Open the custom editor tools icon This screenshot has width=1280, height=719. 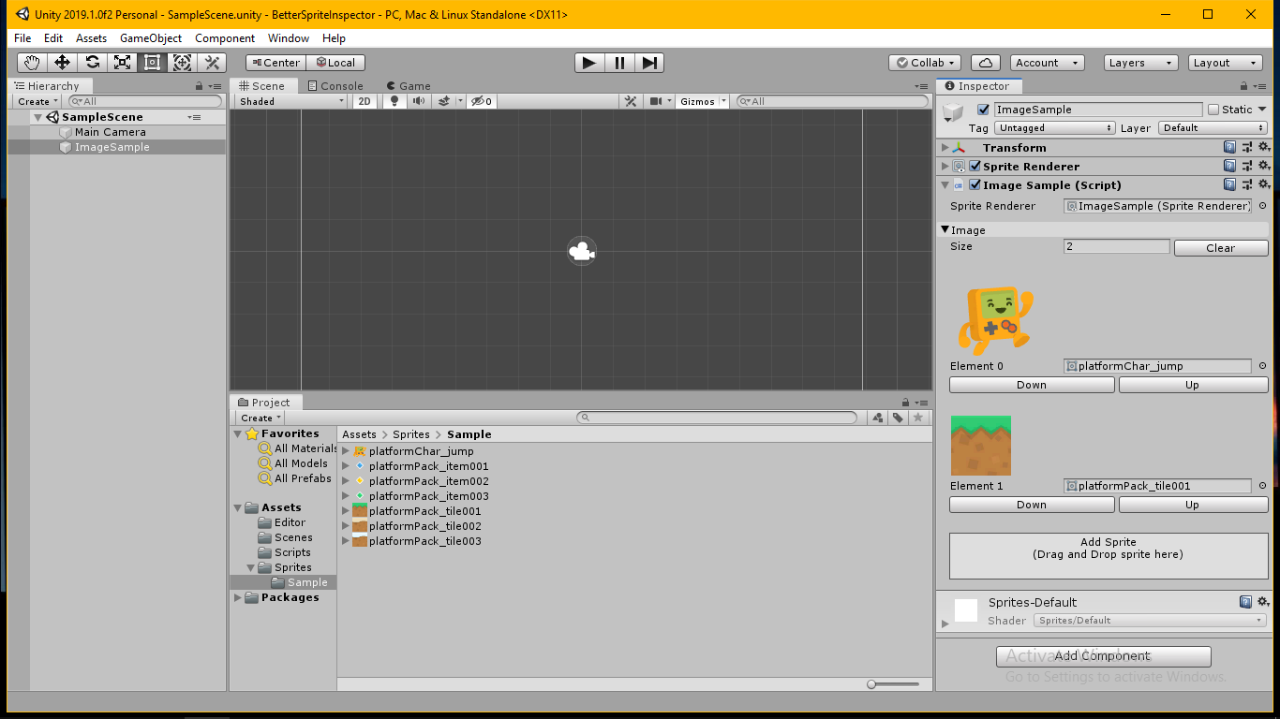212,63
